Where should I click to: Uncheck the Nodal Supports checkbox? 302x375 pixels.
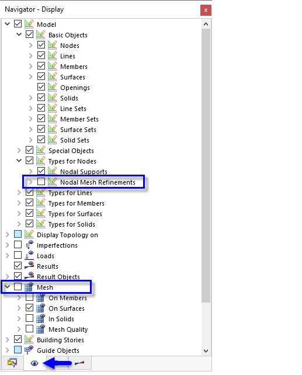tap(41, 171)
